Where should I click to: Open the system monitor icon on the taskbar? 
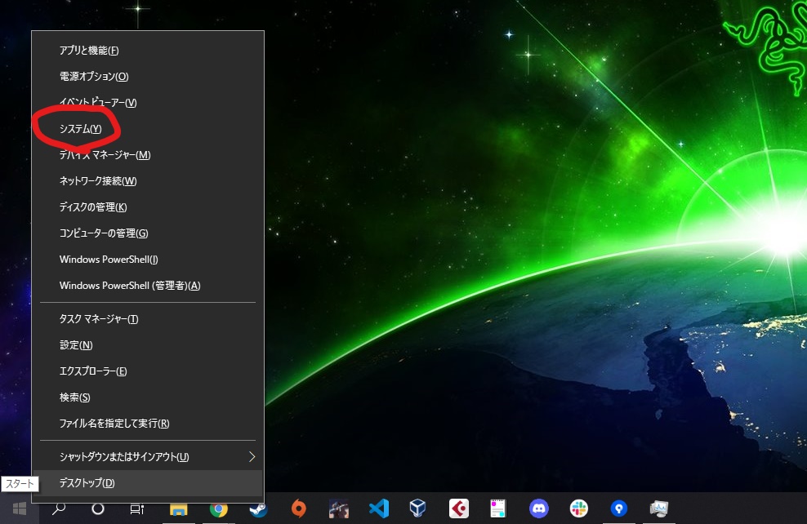point(659,508)
